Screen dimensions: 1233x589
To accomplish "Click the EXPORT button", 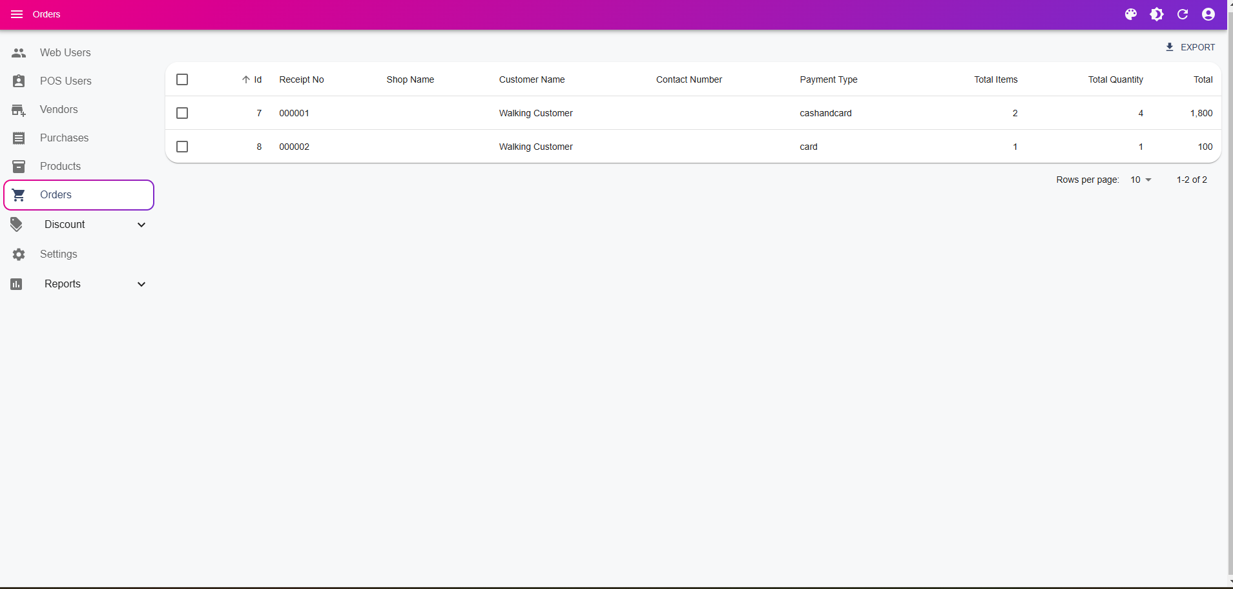I will point(1190,47).
